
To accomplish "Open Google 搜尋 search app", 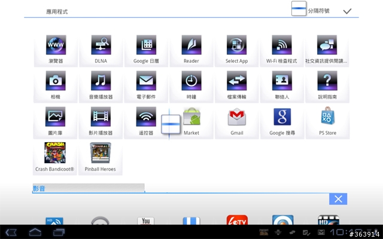I will pyautogui.click(x=282, y=122).
